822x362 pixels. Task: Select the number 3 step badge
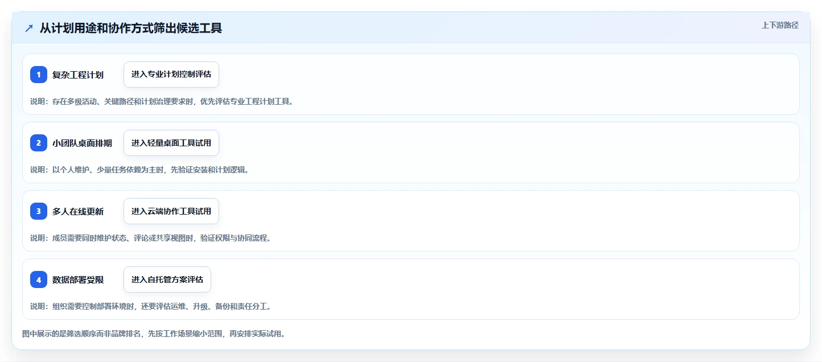(39, 211)
